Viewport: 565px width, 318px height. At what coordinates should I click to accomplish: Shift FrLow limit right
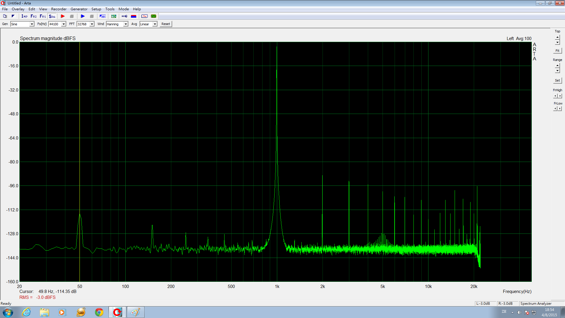pyautogui.click(x=560, y=109)
